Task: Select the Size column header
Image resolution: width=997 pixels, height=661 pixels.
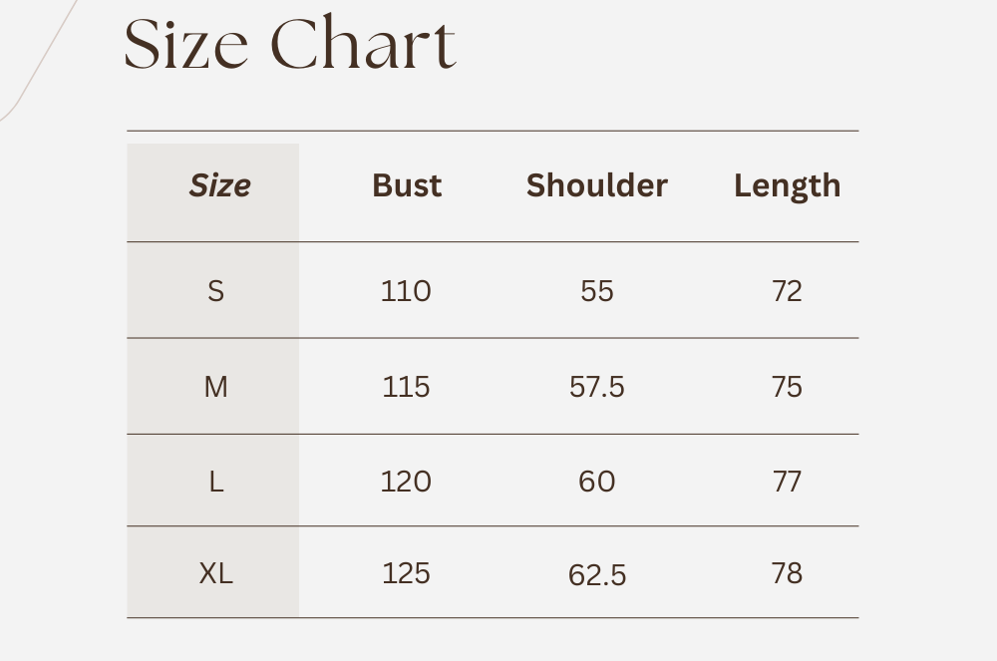Action: pos(219,185)
